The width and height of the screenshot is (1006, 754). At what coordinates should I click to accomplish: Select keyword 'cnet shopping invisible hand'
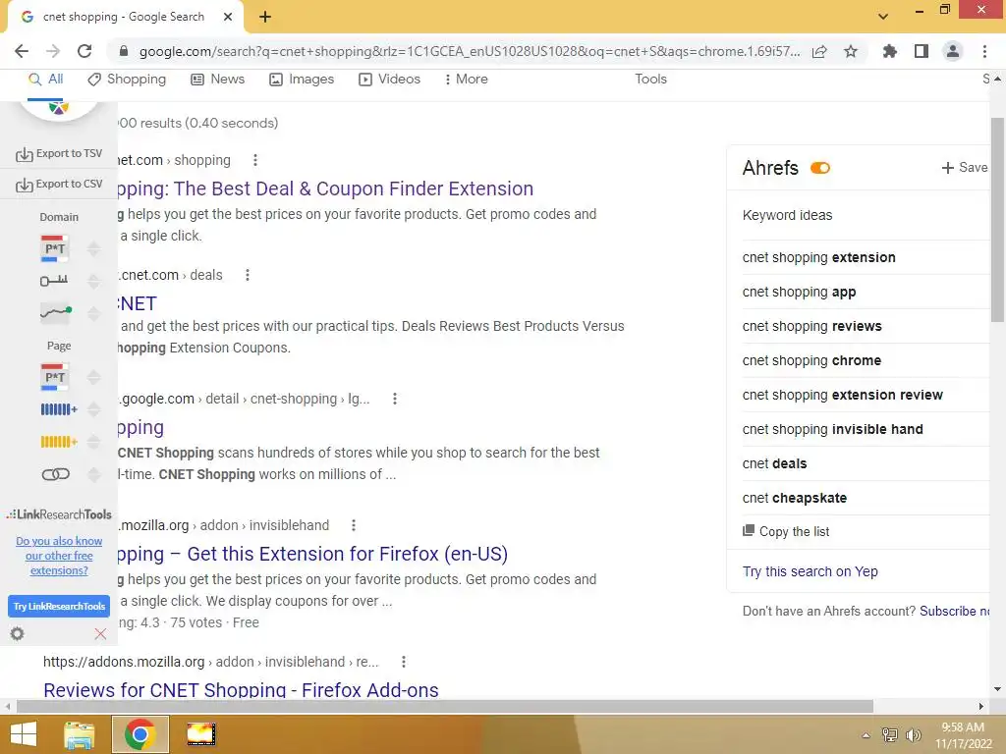tap(832, 429)
